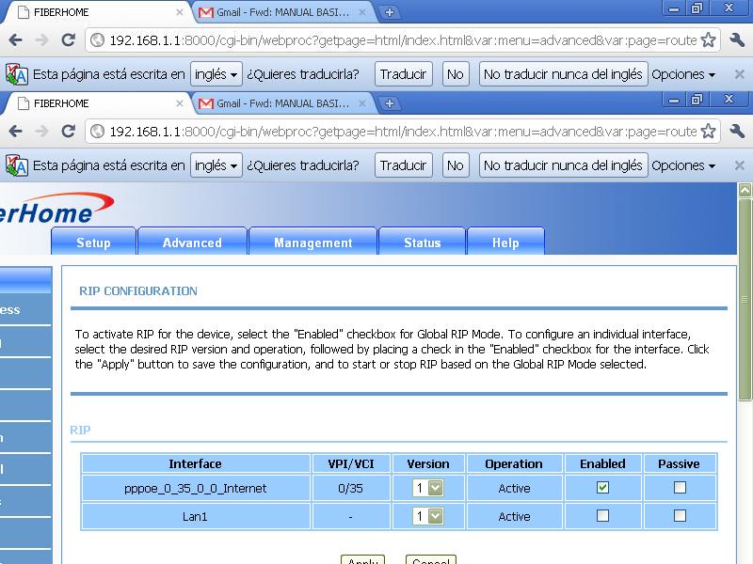
Task: Click the back navigation arrow
Action: pos(15,129)
